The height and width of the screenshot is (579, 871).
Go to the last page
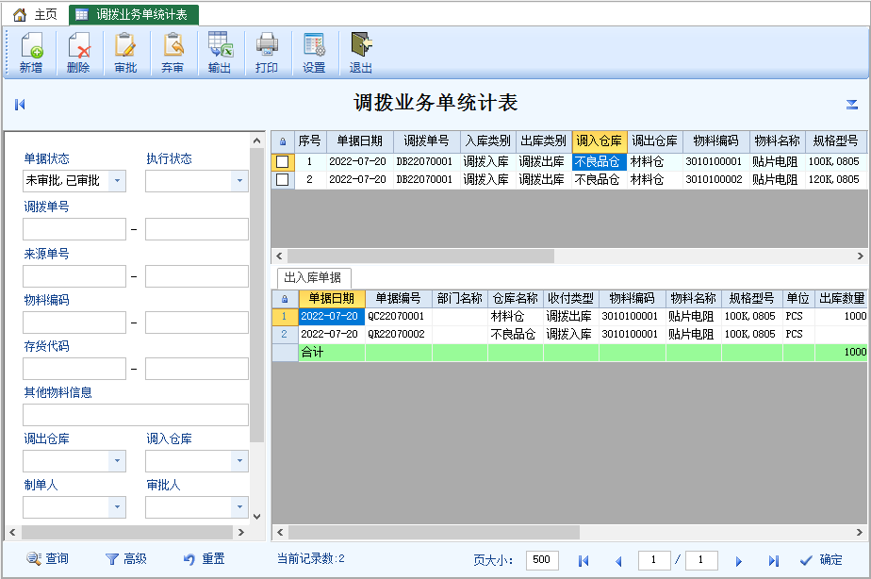pyautogui.click(x=774, y=561)
